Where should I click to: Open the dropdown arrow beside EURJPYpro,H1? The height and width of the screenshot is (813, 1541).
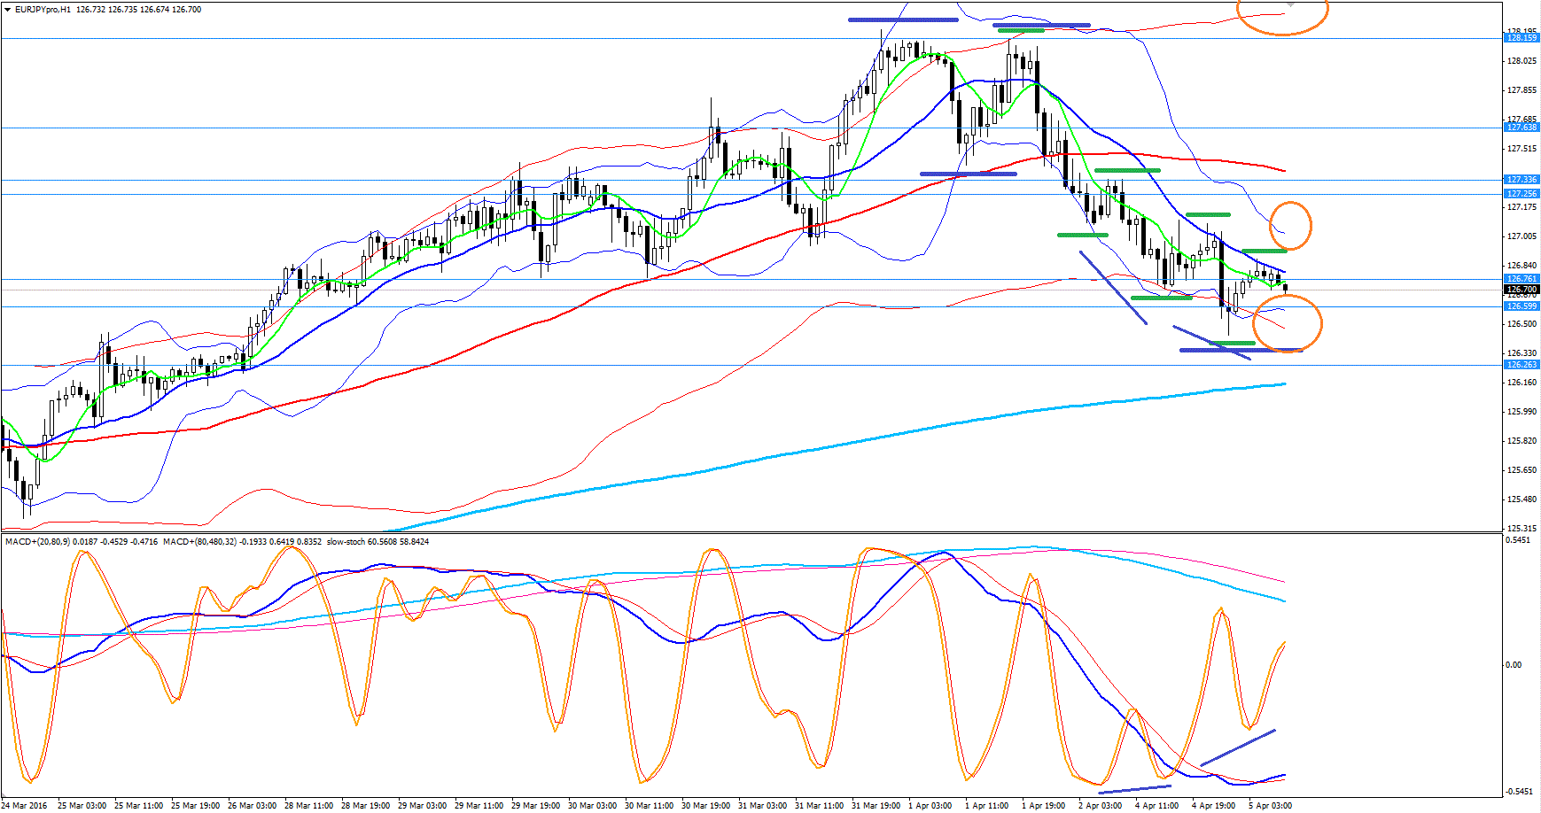[8, 10]
